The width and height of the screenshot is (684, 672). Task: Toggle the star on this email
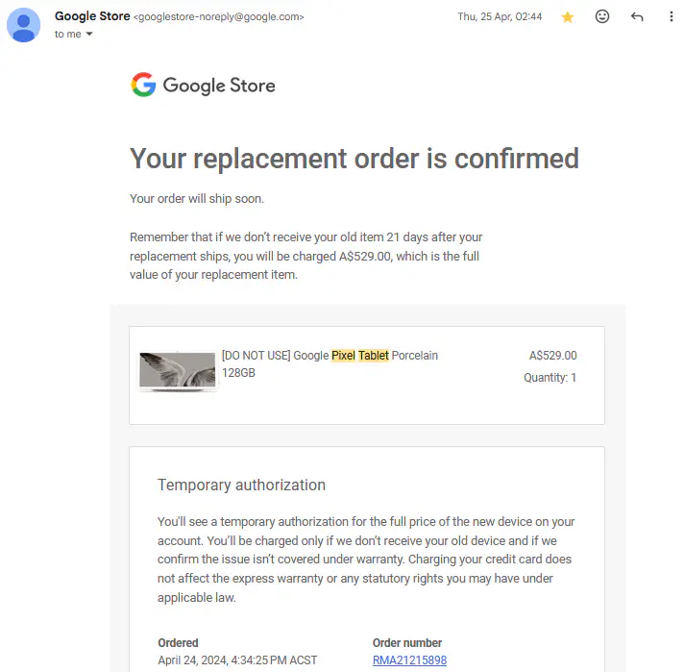pyautogui.click(x=568, y=17)
